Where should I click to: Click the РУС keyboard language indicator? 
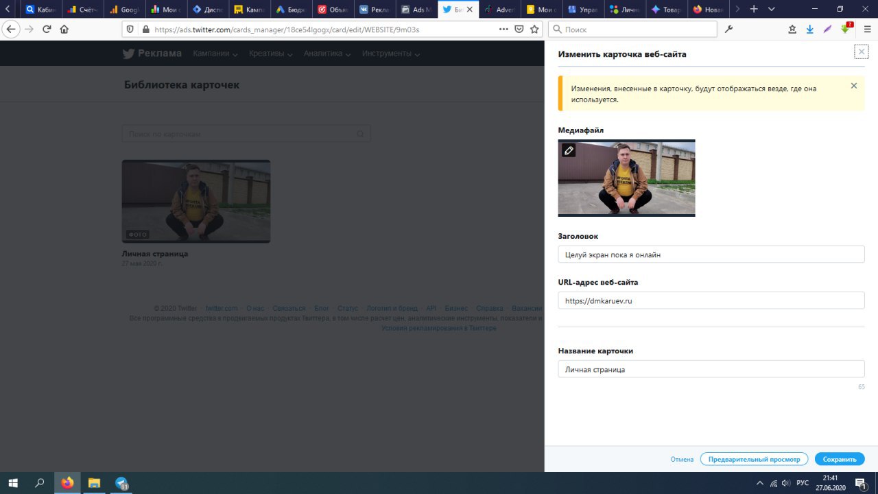click(803, 483)
